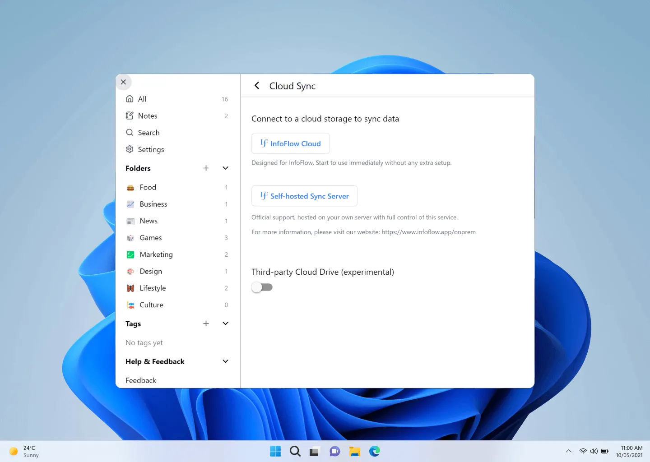Screen dimensions: 650x462
Task: Select the Marketing folder icon
Action: pyautogui.click(x=130, y=254)
